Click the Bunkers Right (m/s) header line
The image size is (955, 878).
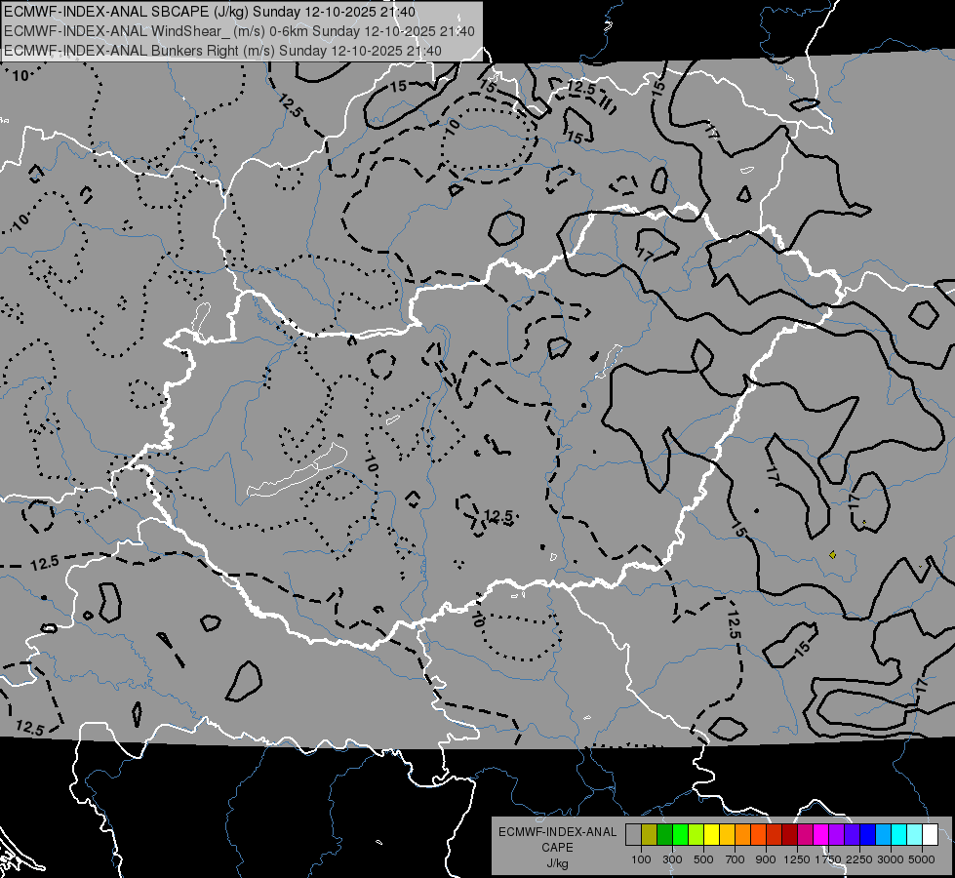tap(223, 51)
